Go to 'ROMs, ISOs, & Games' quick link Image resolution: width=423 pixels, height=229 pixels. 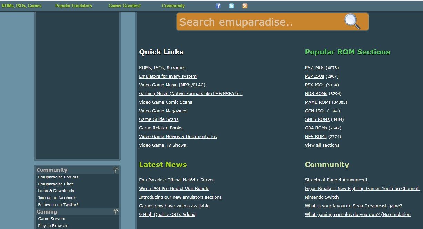pyautogui.click(x=162, y=68)
